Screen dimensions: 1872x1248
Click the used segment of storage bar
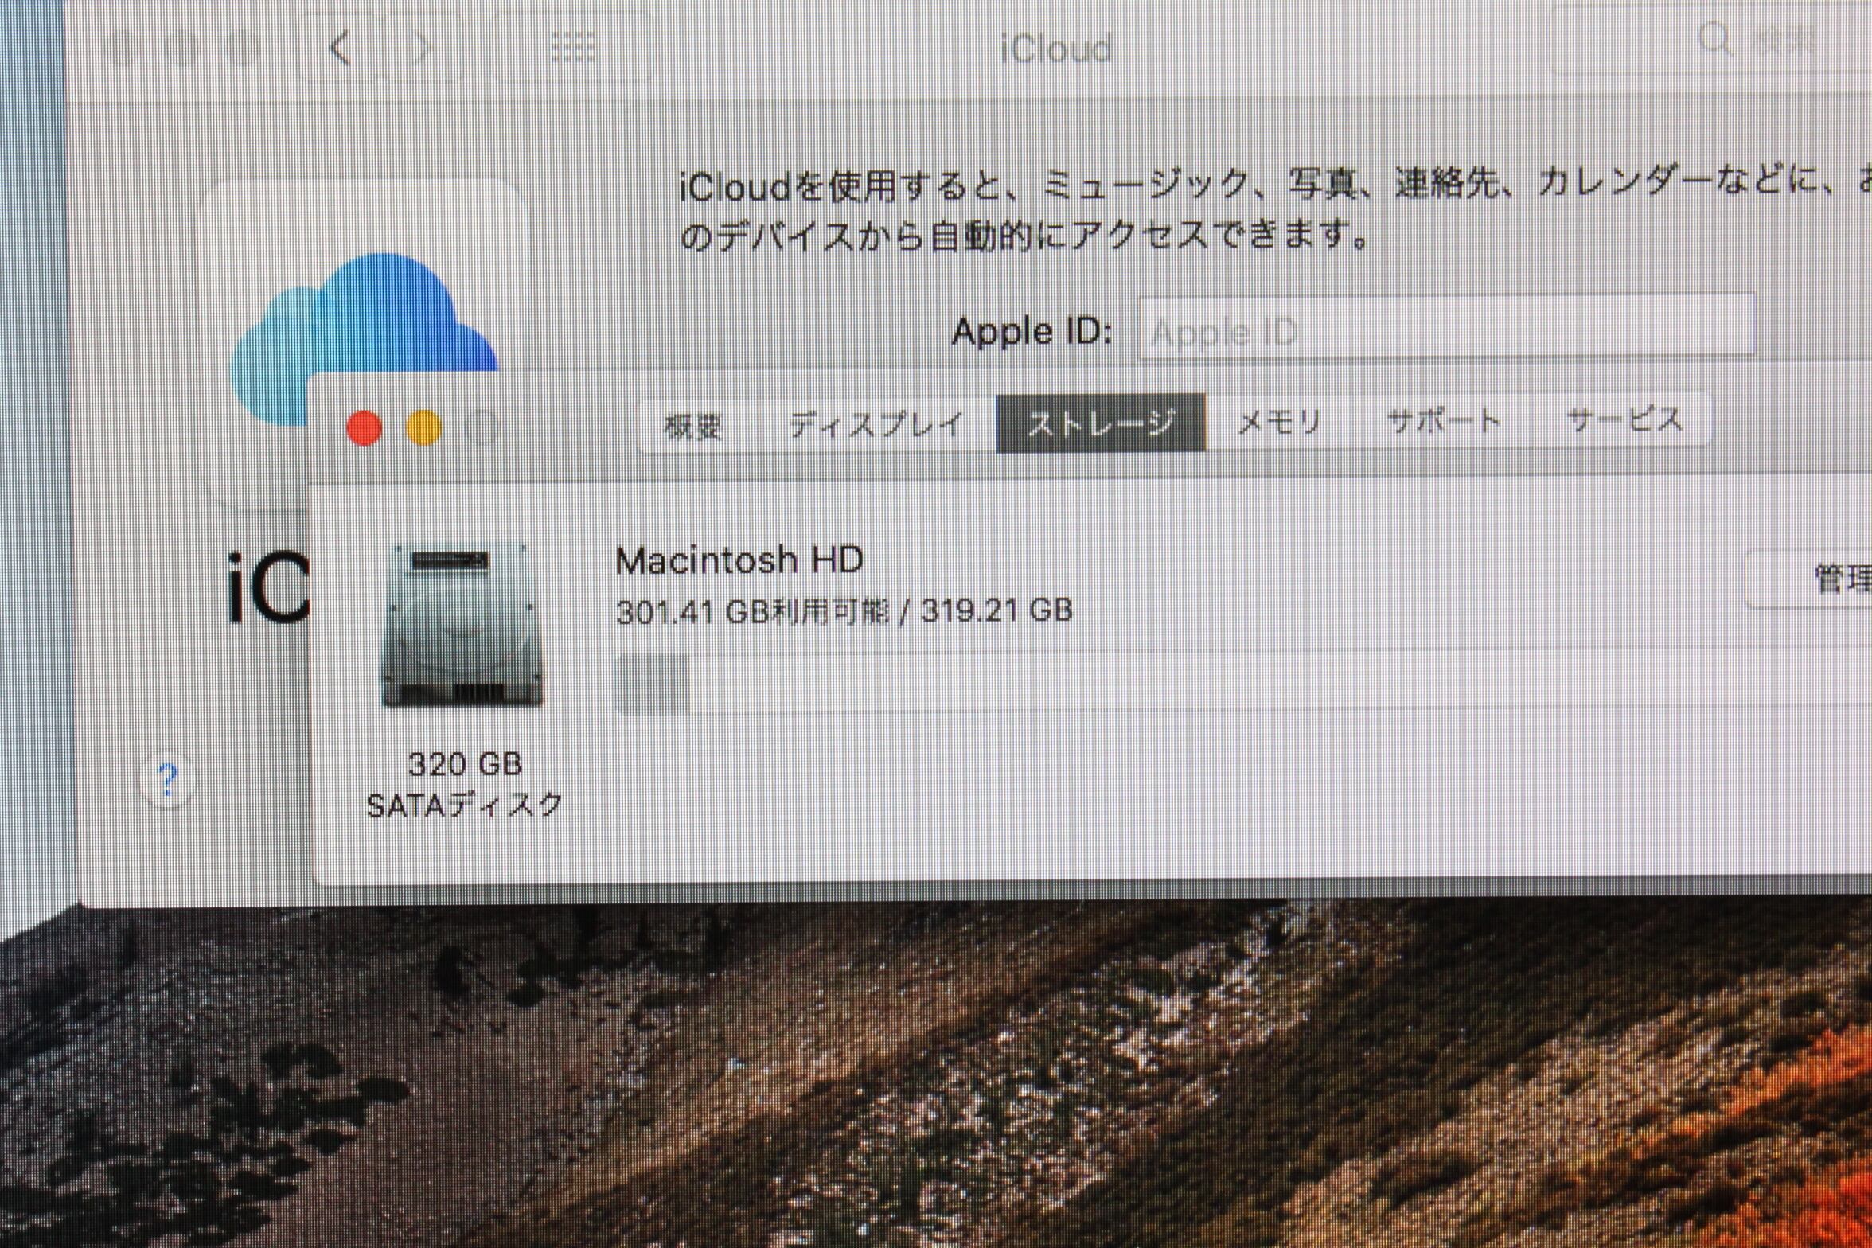(x=652, y=684)
